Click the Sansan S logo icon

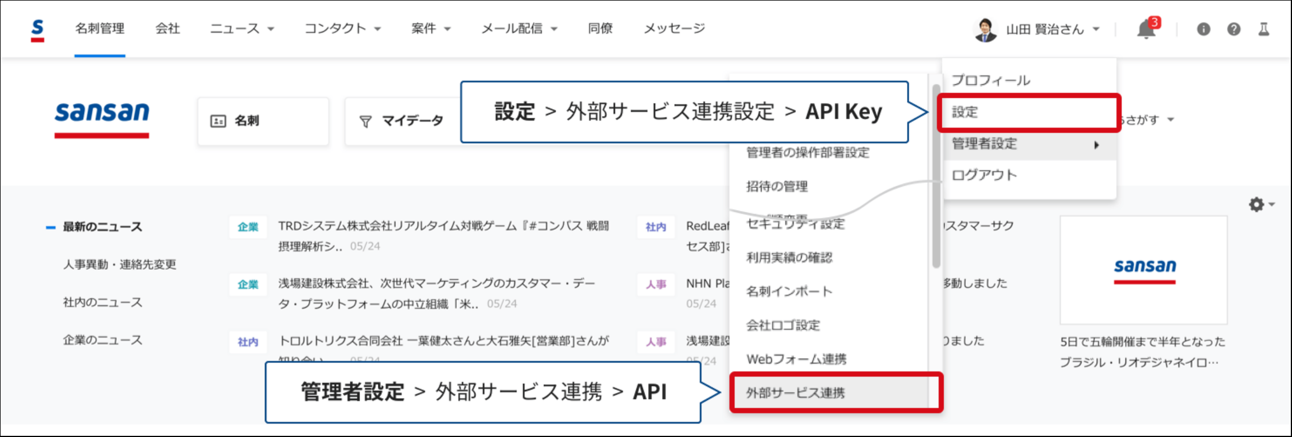[x=37, y=30]
